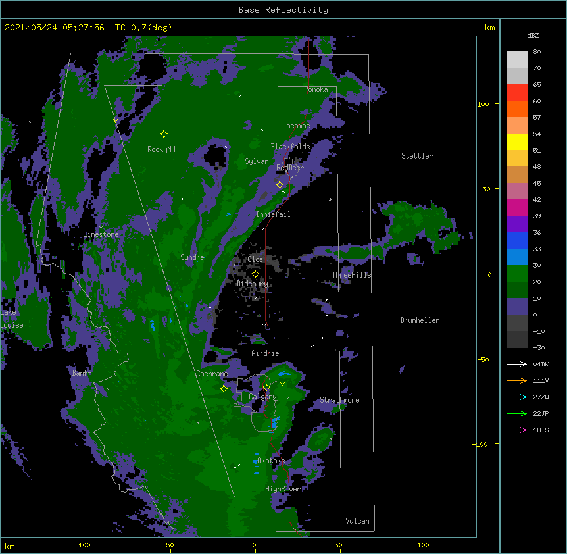Image resolution: width=567 pixels, height=554 pixels.
Task: Click the Vulcan city label
Action: click(357, 521)
